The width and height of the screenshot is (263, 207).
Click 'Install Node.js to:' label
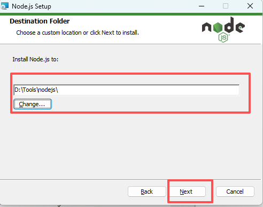[x=35, y=59]
